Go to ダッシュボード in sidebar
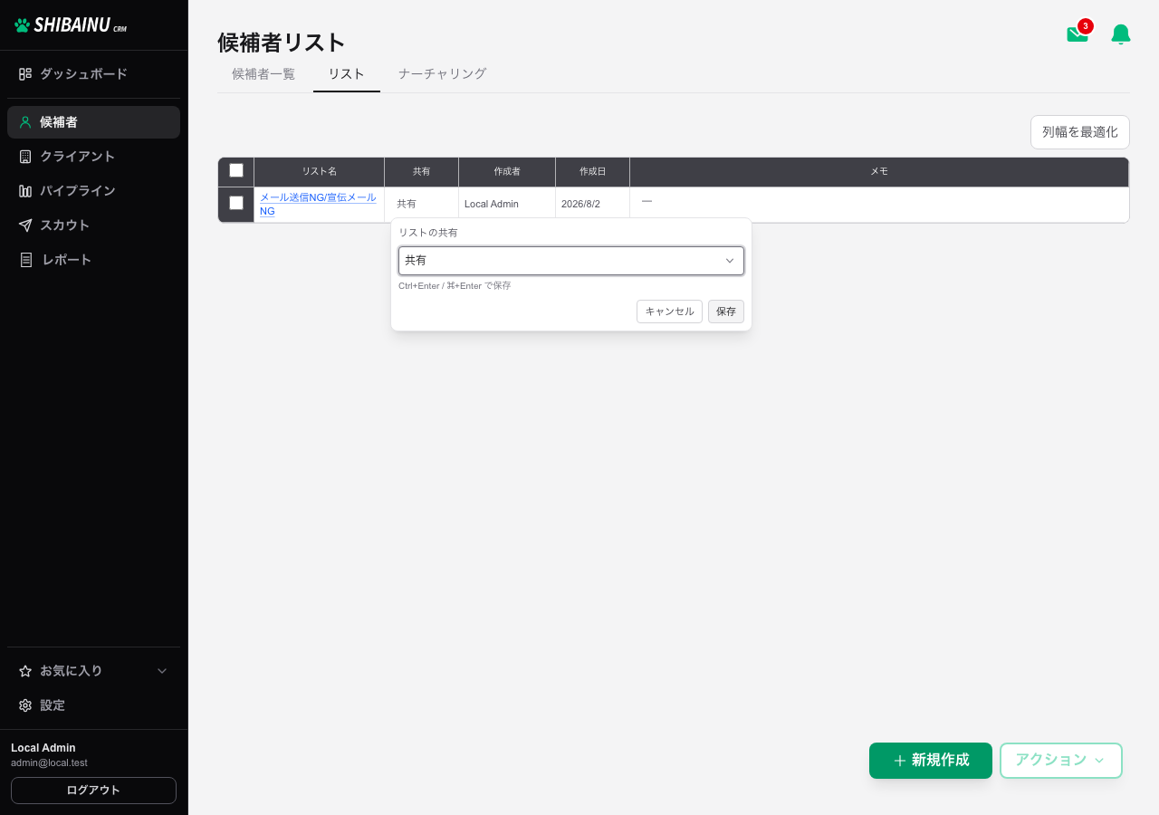This screenshot has width=1159, height=815. coord(94,74)
